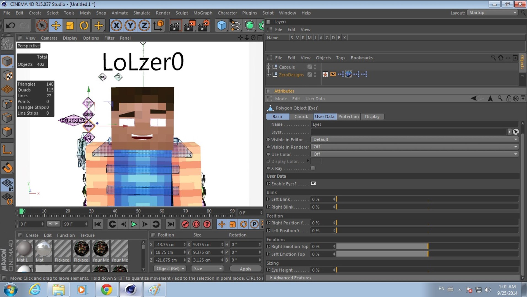Switch to Points mode icon
This screenshot has width=527, height=297.
click(7, 104)
